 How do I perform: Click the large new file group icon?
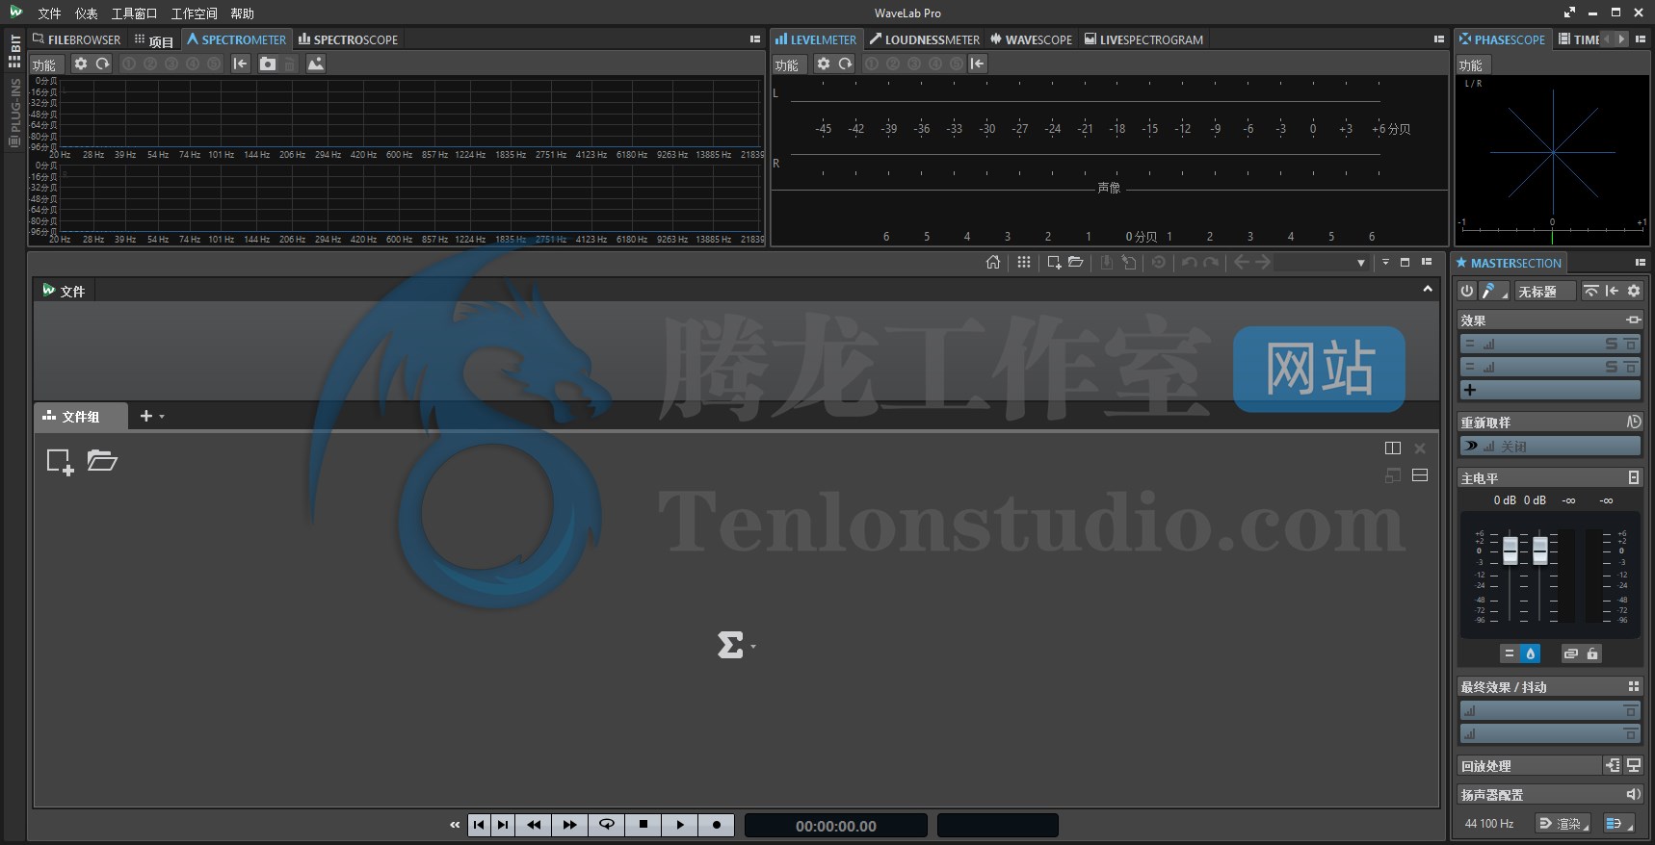pyautogui.click(x=60, y=462)
